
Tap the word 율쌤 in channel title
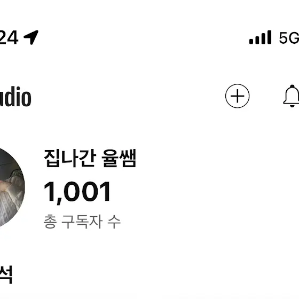pos(119,158)
